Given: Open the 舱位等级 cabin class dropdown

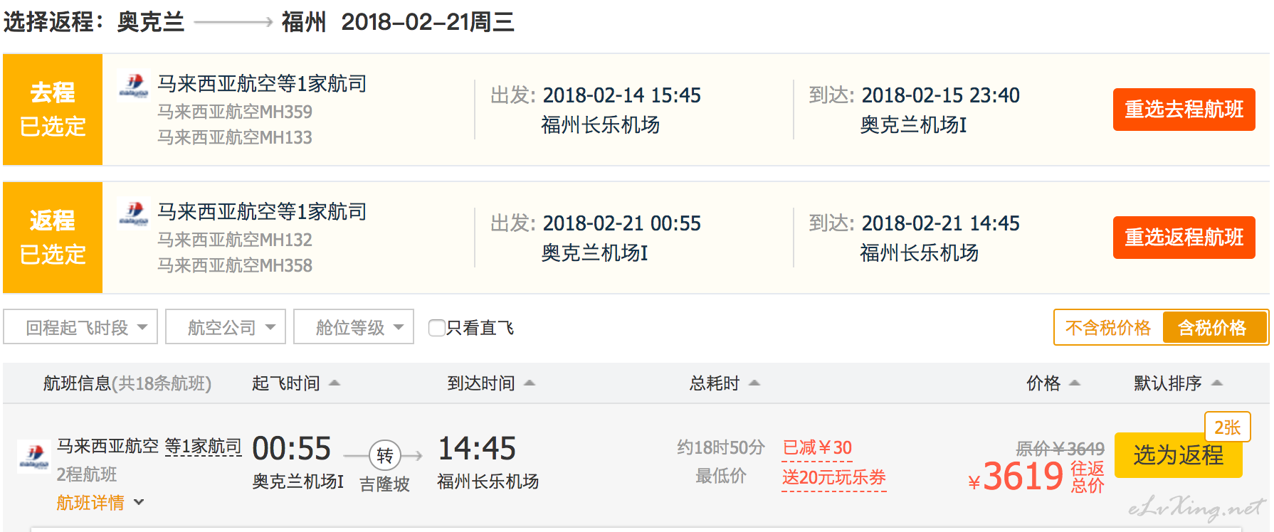Looking at the screenshot, I should click(354, 327).
